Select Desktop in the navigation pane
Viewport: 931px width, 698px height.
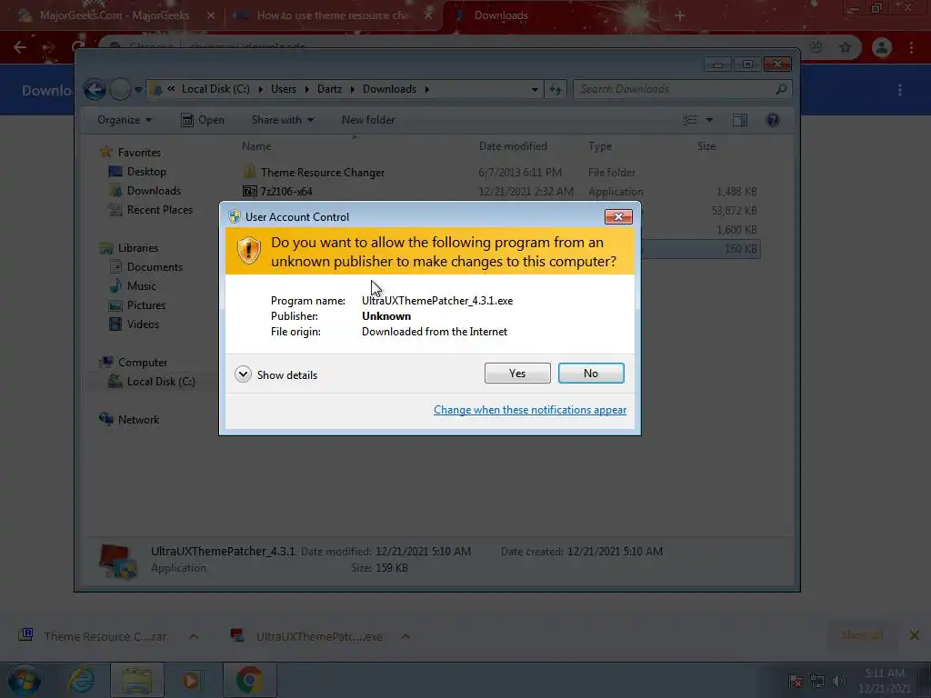(137, 172)
